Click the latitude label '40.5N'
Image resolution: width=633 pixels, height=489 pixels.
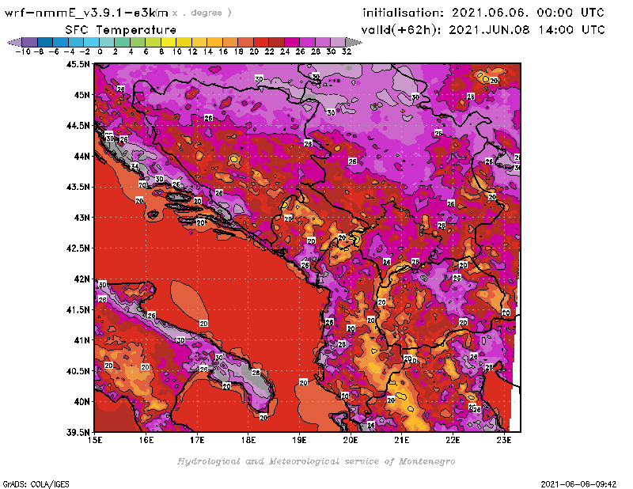click(78, 370)
